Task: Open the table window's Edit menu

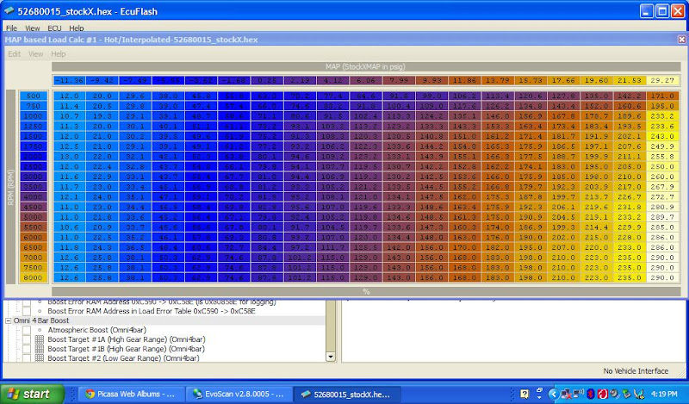Action: (14, 53)
